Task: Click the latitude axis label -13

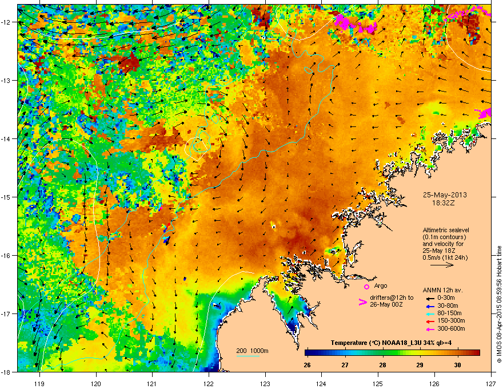Action: point(6,81)
